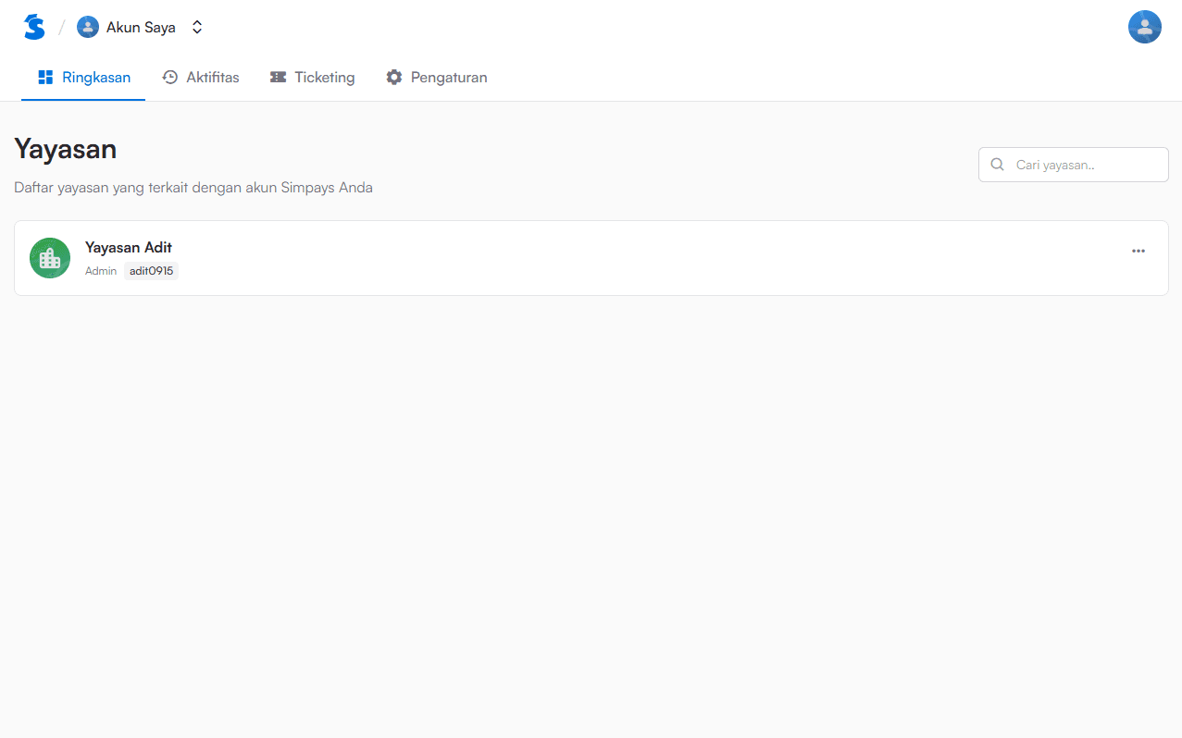Click the Admin role label under Yayasan Adit

[x=101, y=271]
